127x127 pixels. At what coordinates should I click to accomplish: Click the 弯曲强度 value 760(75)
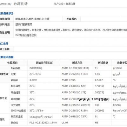99,92
